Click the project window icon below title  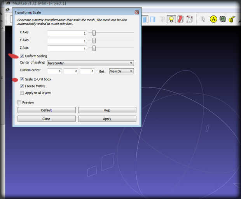(7, 10)
